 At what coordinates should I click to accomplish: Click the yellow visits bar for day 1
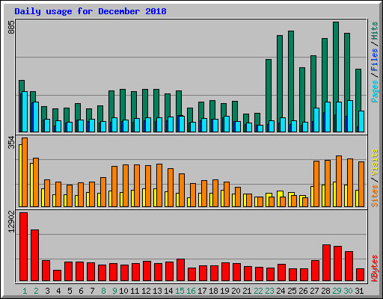(20, 176)
